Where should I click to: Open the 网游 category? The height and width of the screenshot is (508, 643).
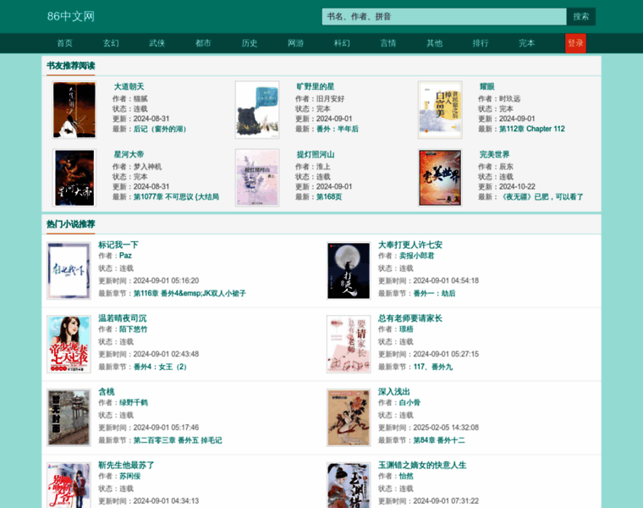[x=295, y=43]
